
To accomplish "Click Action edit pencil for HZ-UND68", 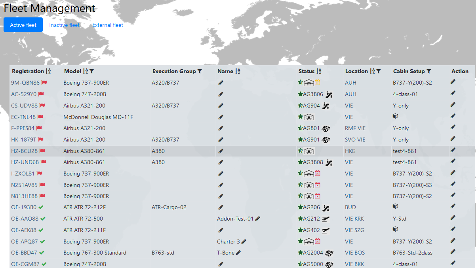I will [453, 161].
